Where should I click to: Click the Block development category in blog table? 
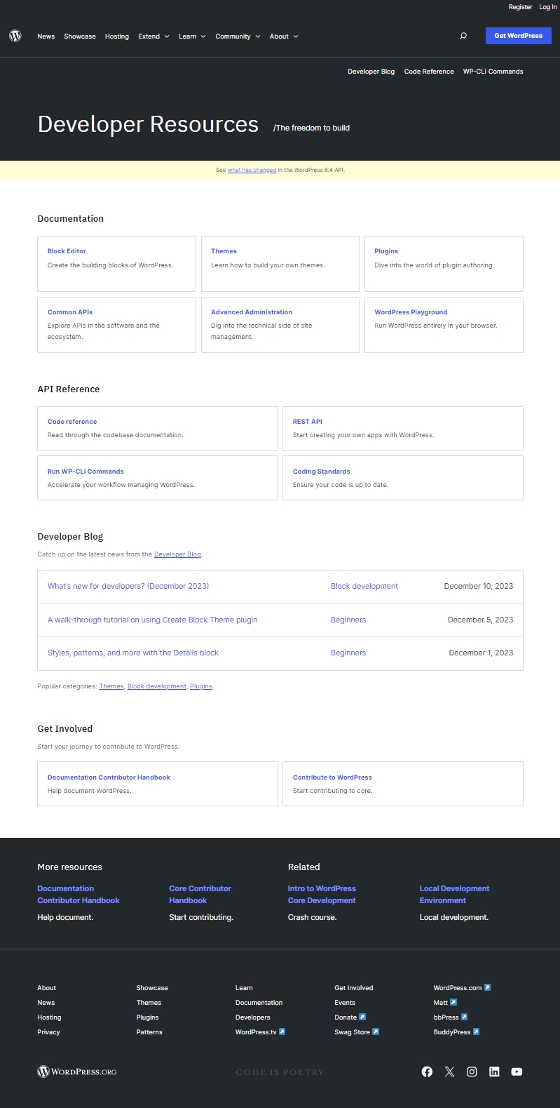(x=364, y=586)
